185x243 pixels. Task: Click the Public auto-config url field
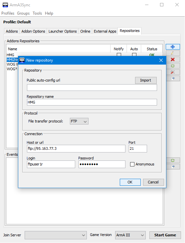pos(92,88)
